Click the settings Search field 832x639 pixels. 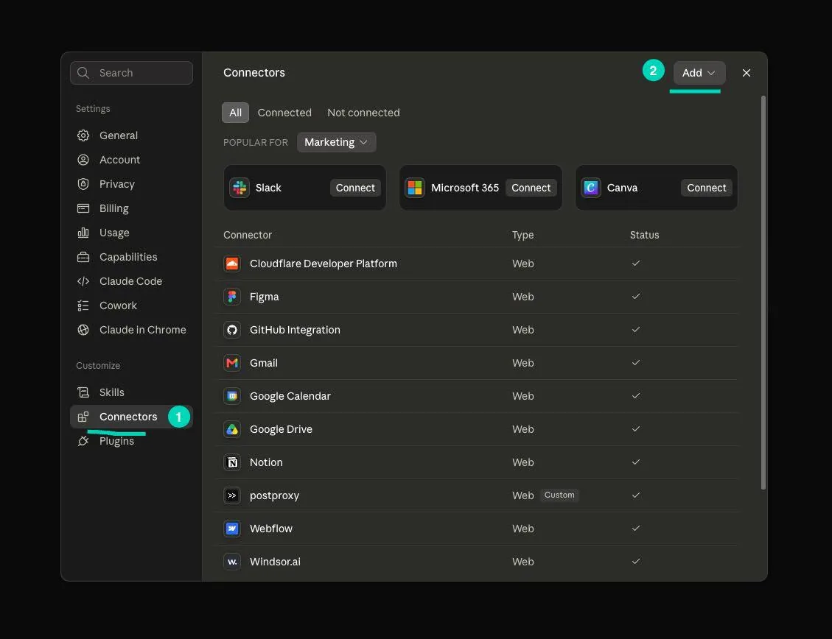click(x=131, y=73)
